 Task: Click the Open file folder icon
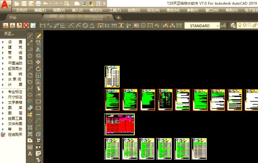[x=17, y=4]
